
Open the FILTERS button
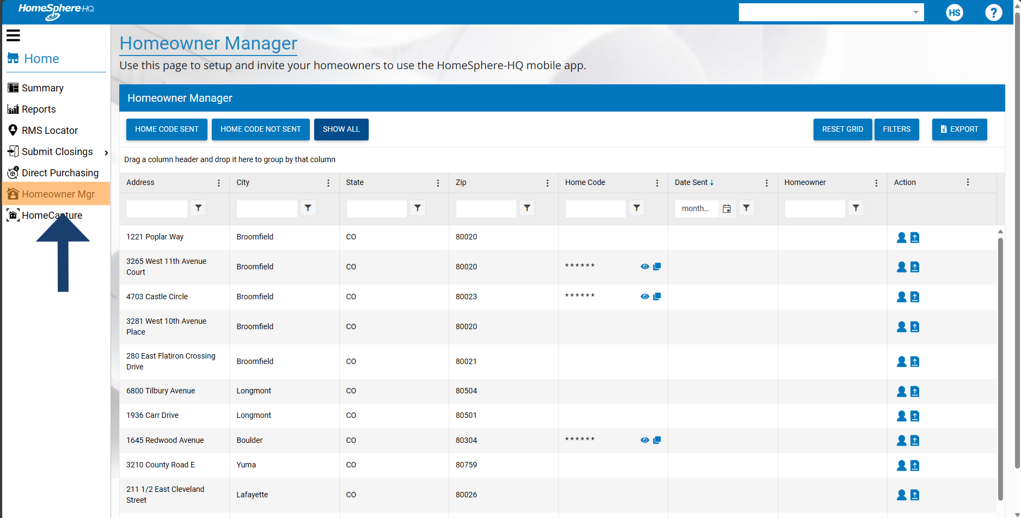[x=897, y=129]
